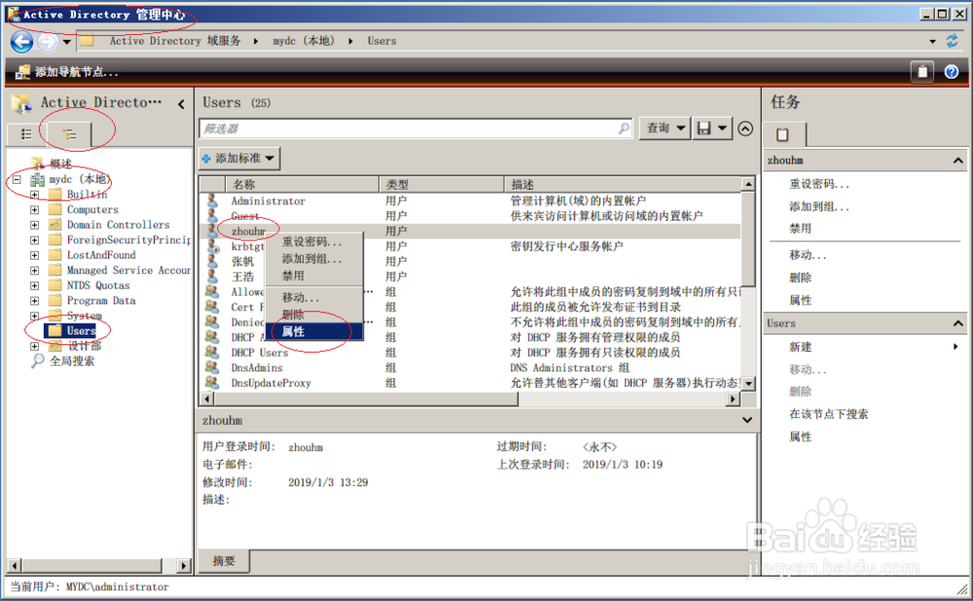973x601 pixels.
Task: Choose 禁用 in context menu
Action: [x=314, y=276]
